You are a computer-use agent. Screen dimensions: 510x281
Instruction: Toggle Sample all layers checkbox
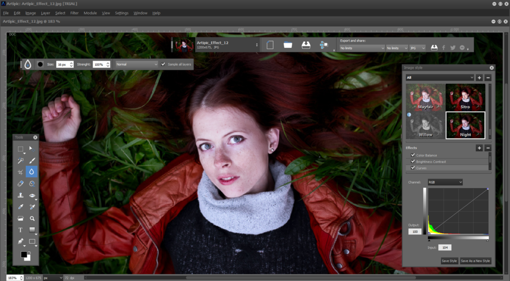(x=163, y=64)
